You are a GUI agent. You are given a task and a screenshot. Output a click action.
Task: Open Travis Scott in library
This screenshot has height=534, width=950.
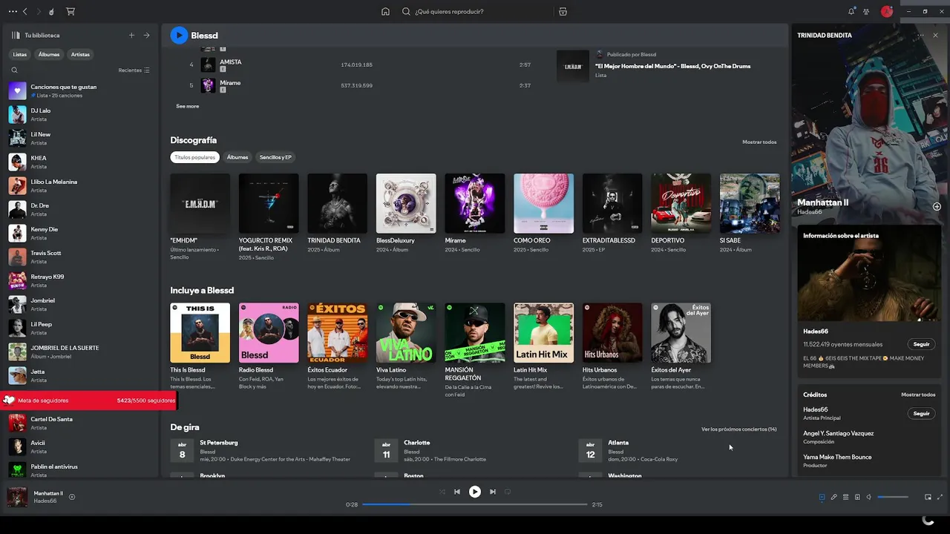(x=79, y=257)
